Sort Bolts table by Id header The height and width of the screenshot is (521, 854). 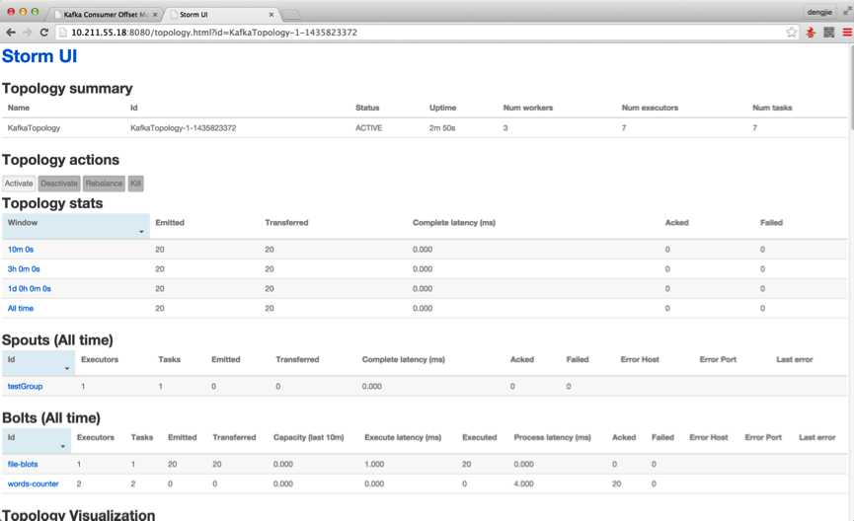pos(37,441)
